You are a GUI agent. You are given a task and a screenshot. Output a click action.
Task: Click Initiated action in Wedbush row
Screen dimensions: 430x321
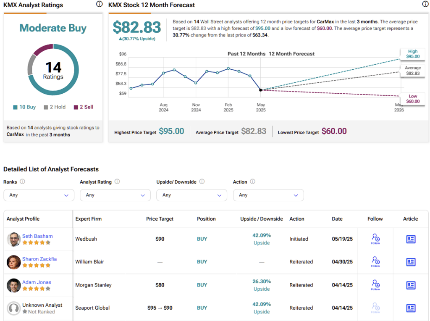[299, 239]
